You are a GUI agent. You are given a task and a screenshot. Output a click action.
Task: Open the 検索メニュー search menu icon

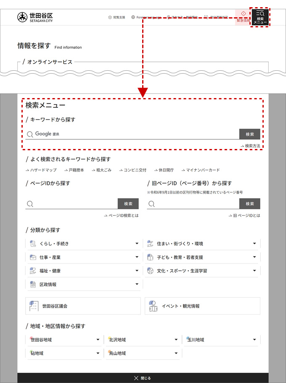click(x=260, y=17)
